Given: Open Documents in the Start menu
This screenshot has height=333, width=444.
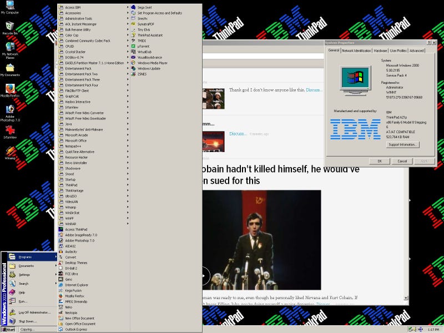Looking at the screenshot, I should 32,266.
